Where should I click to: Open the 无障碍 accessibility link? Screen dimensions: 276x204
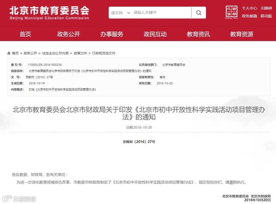[x=266, y=8]
